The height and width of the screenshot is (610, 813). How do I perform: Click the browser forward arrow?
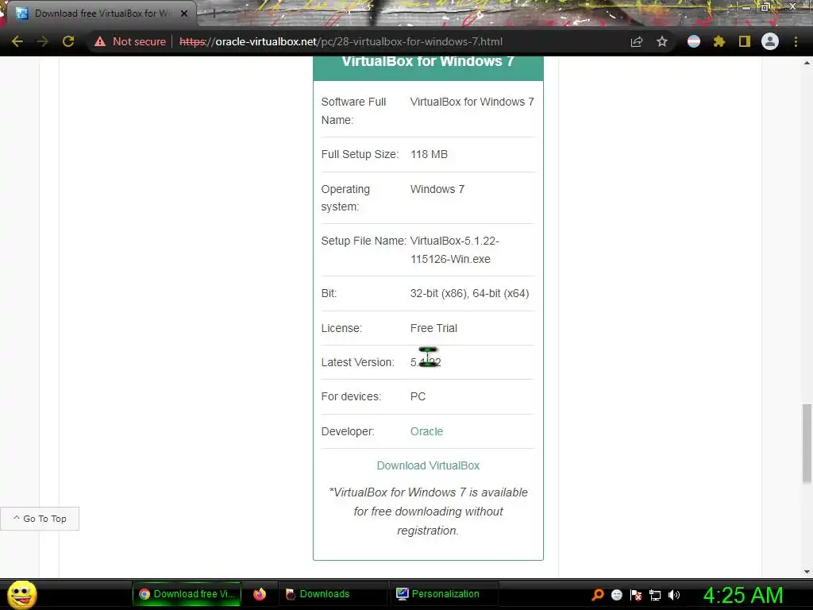tap(43, 41)
